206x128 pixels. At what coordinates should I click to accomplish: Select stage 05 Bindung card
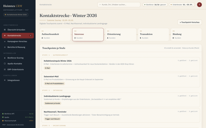[x=186, y=35]
